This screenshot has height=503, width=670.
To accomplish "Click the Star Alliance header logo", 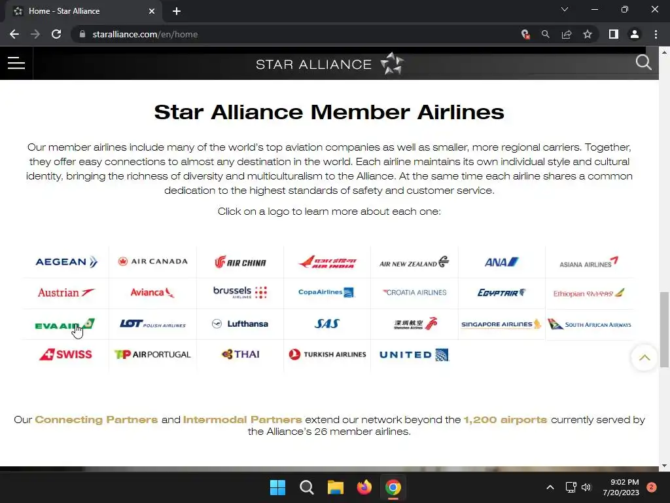I will (330, 64).
